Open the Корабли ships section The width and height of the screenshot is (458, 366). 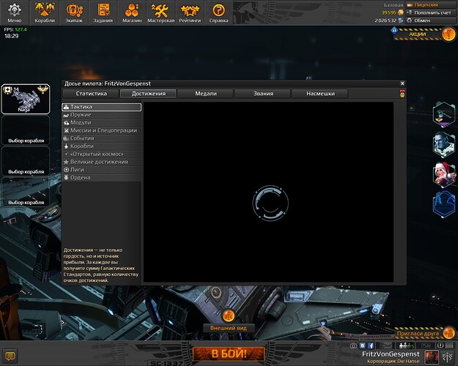tap(45, 12)
